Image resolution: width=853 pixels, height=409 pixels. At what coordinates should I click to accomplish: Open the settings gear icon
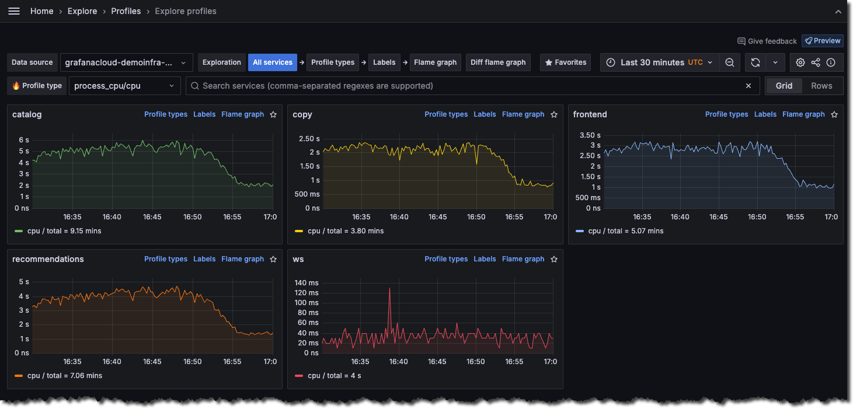(x=800, y=62)
